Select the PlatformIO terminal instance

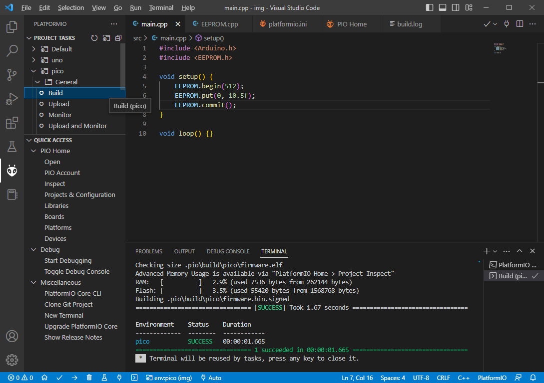(514, 265)
